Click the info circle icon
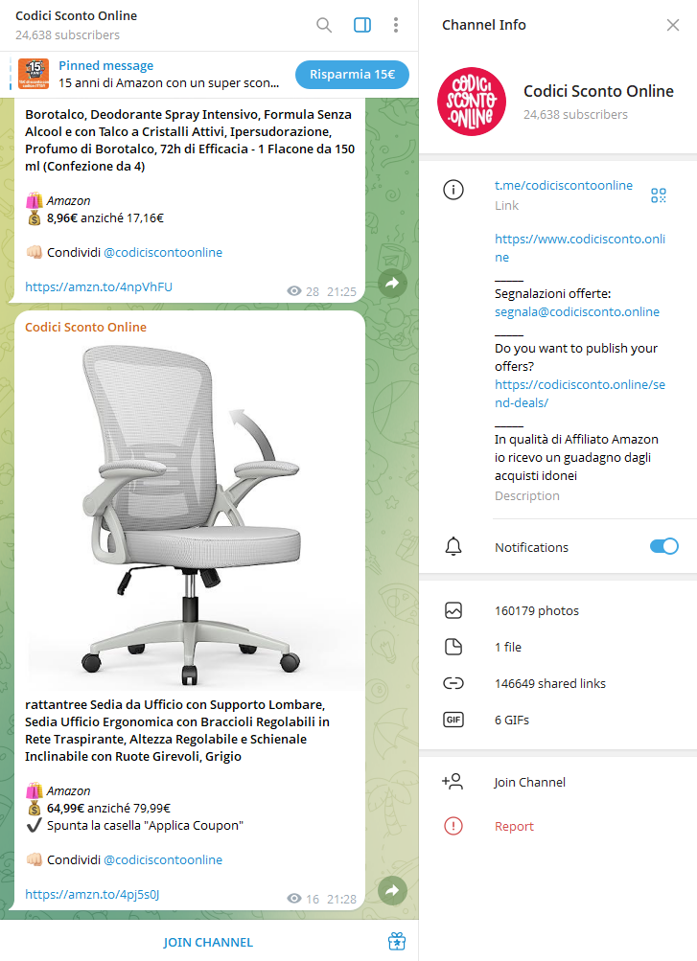Screen dimensions: 697x961 (x=453, y=190)
